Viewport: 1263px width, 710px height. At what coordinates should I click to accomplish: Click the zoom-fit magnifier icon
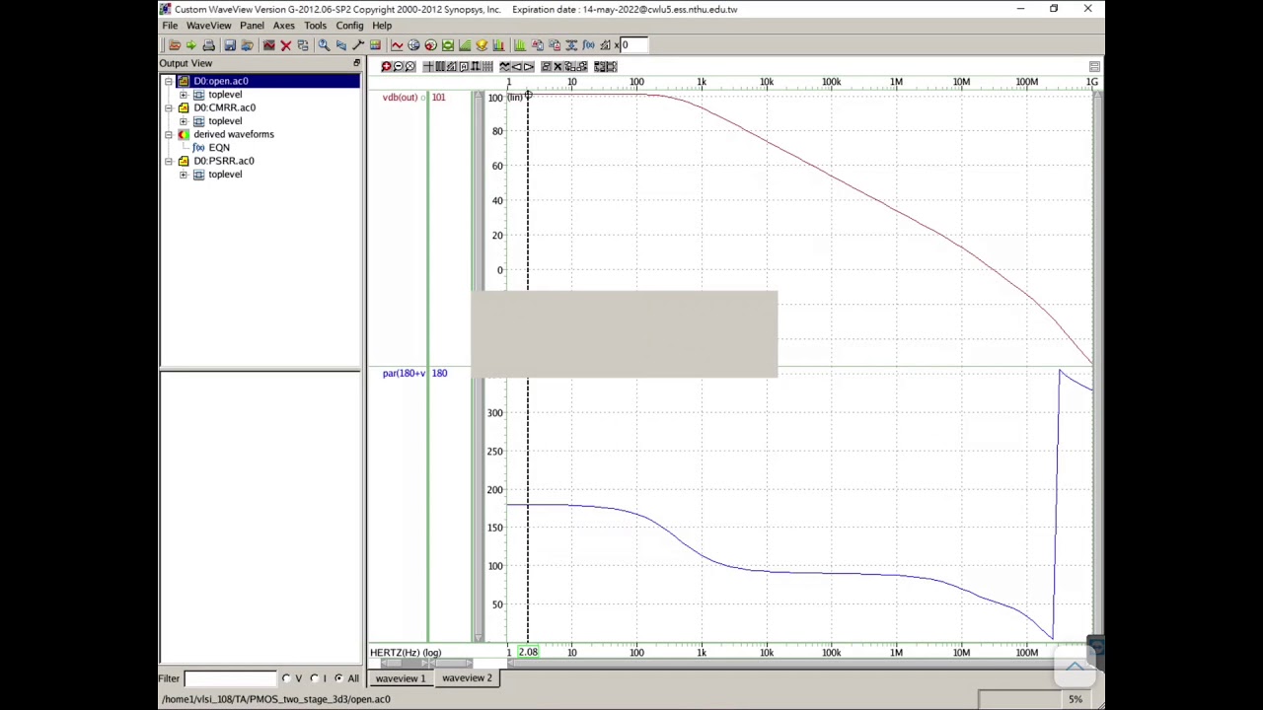[410, 66]
